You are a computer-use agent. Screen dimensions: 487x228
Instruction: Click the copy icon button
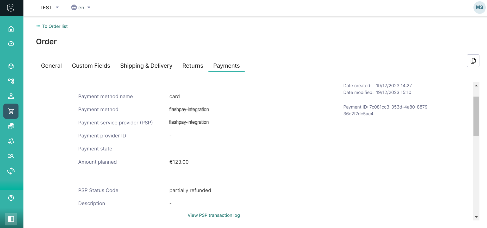coord(473,61)
